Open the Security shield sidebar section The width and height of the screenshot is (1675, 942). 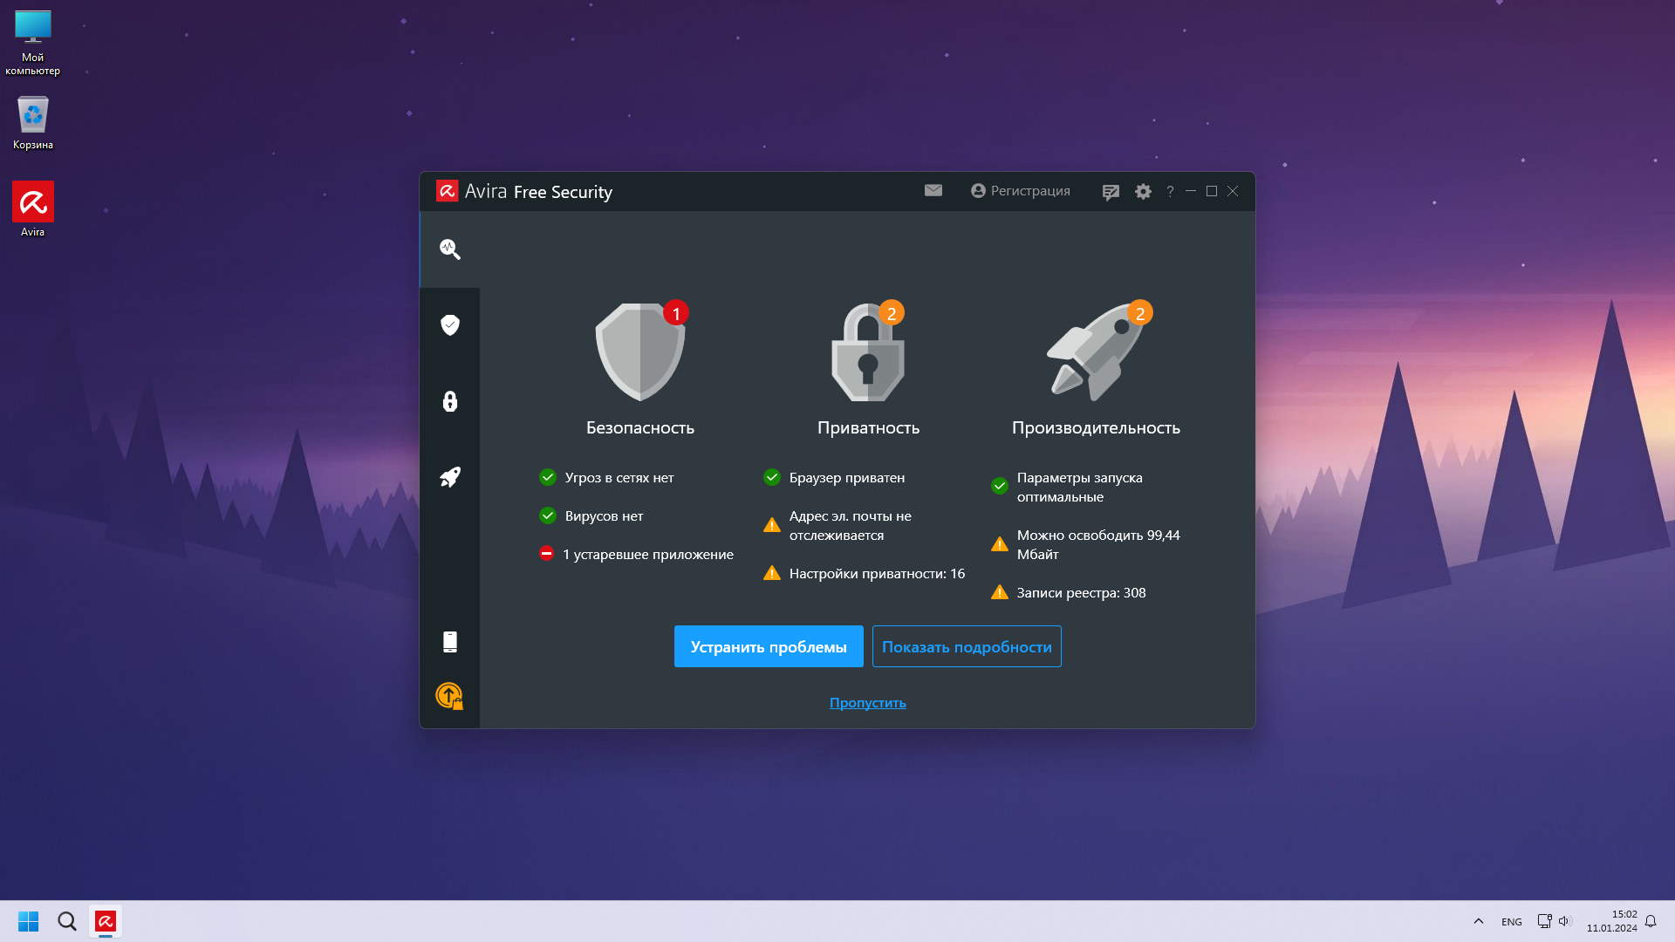point(449,325)
